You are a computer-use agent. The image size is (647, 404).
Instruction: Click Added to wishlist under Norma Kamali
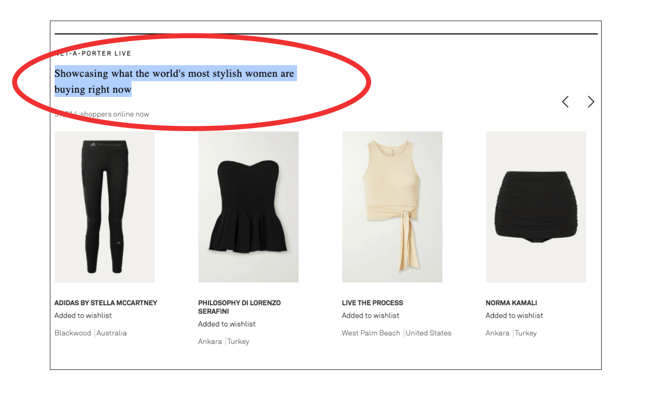[514, 316]
